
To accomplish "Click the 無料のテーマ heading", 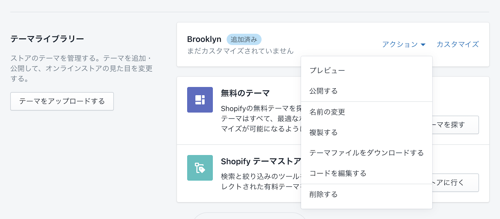I will point(245,93).
